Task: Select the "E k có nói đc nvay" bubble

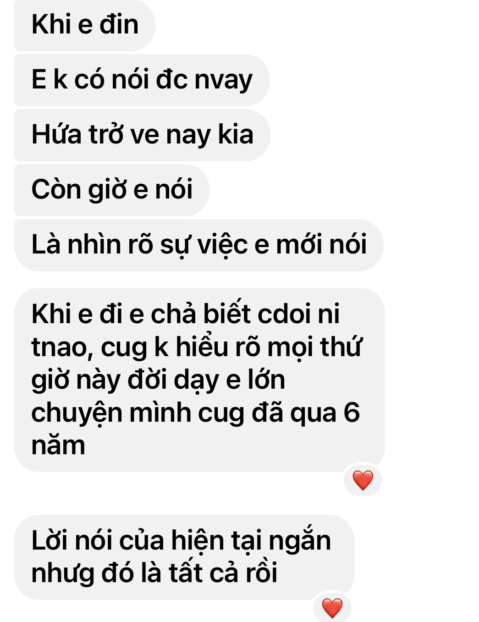Action: pyautogui.click(x=142, y=80)
